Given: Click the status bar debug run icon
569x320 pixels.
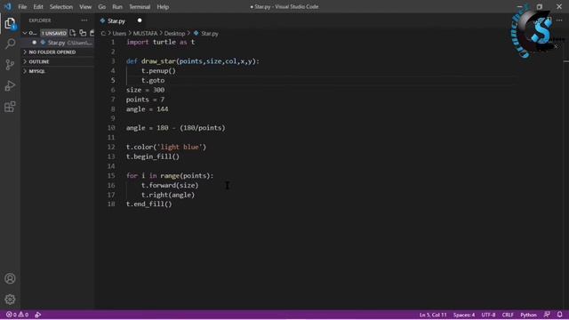Looking at the screenshot, I should [37, 315].
